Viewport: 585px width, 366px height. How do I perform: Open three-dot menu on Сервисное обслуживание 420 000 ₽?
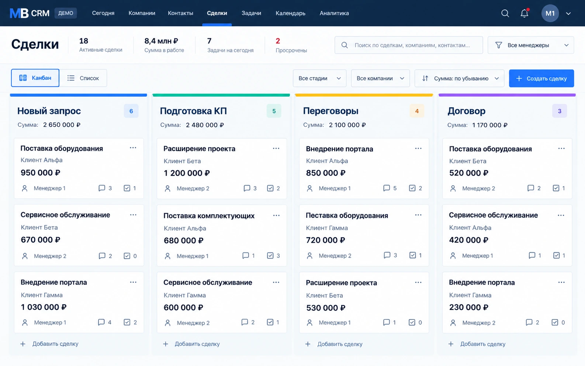(x=561, y=215)
